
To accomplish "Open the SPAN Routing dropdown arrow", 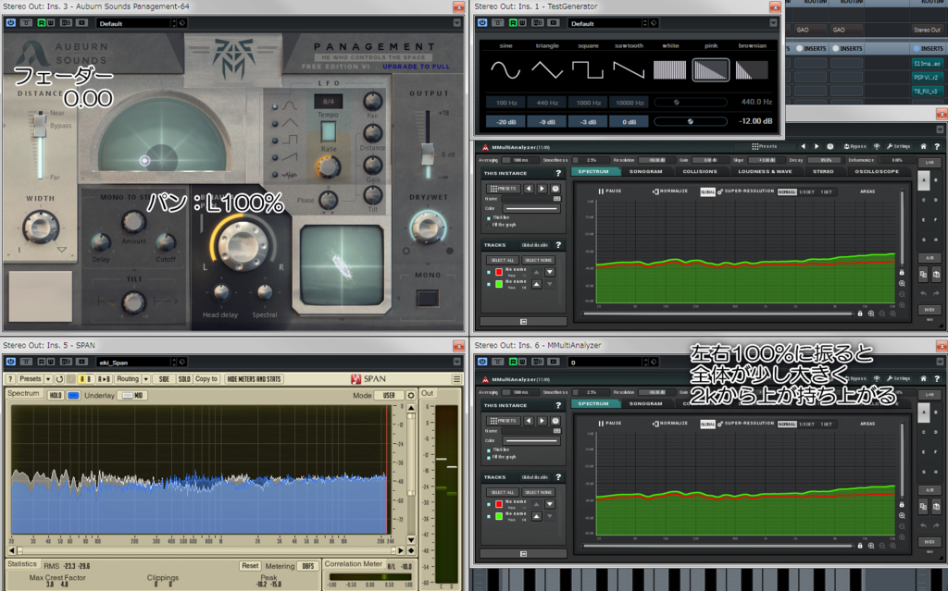I will pos(145,379).
